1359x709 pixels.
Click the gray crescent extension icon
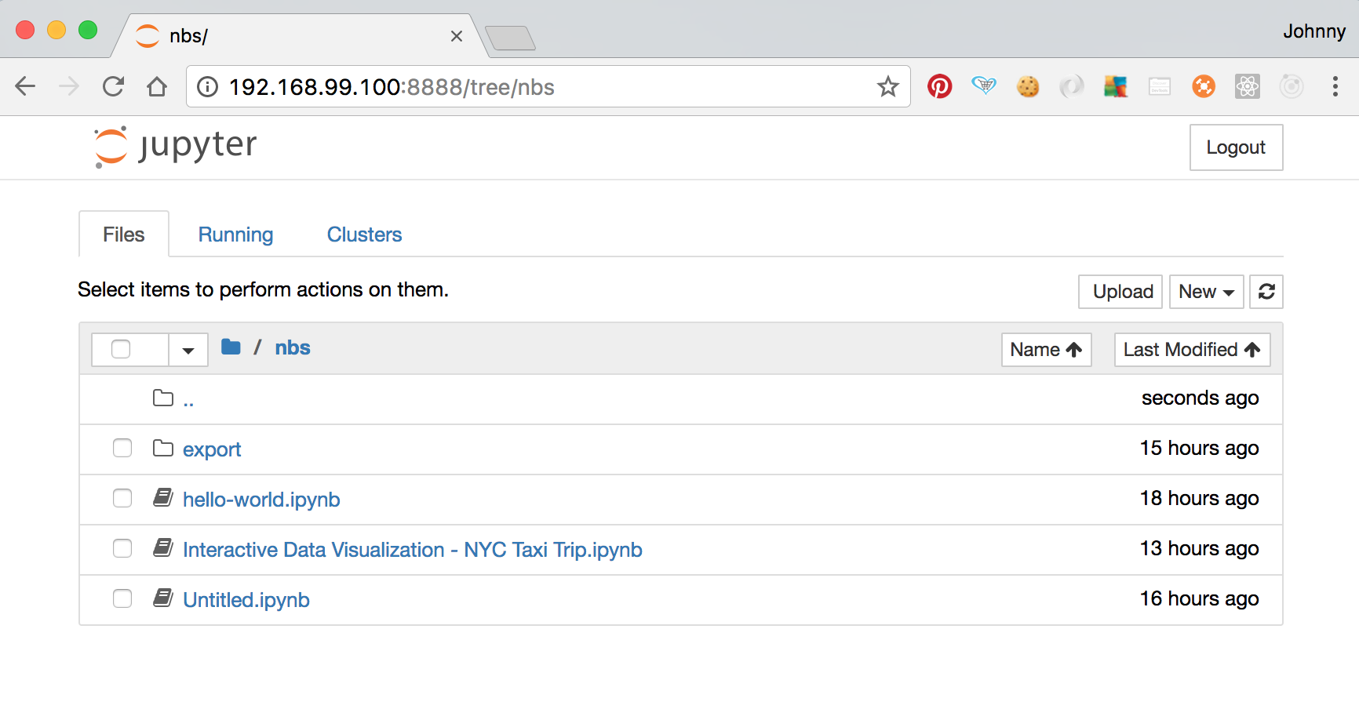pyautogui.click(x=1071, y=86)
